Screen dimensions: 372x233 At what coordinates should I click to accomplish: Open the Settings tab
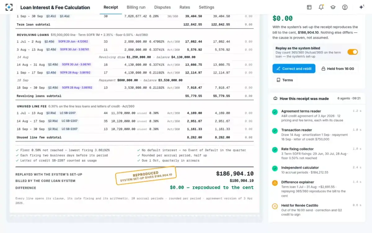[x=206, y=7]
